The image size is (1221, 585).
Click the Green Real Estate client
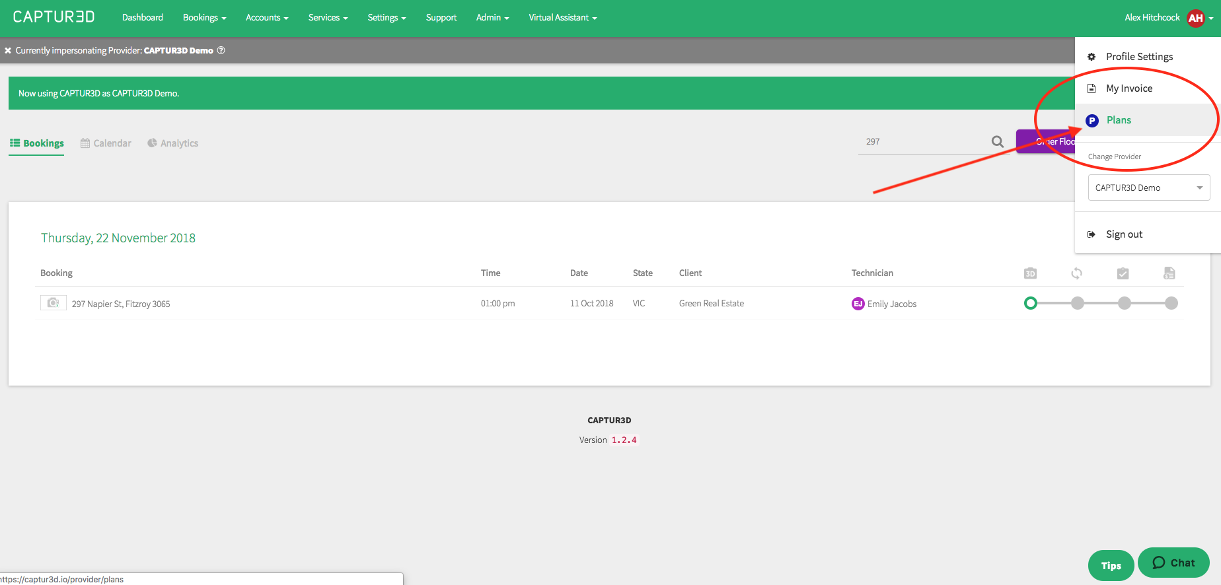(712, 304)
